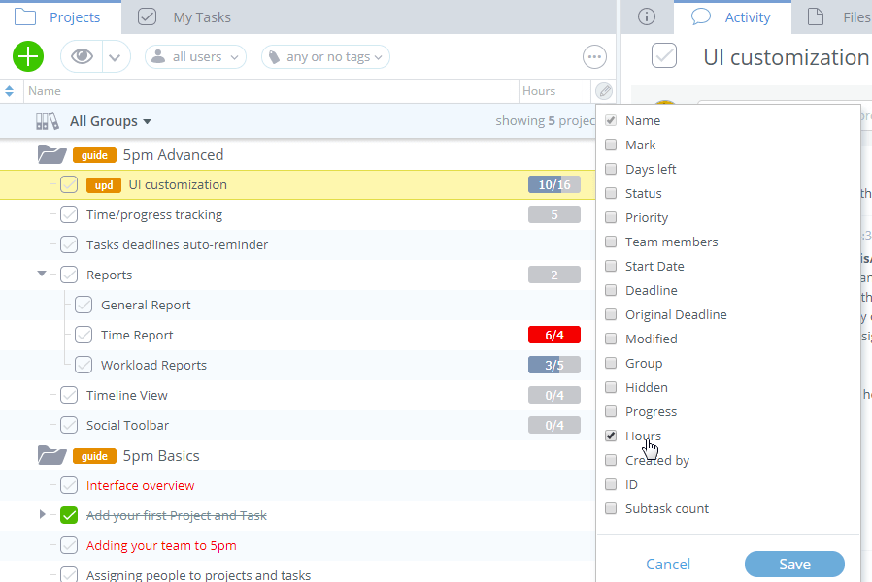Click the All Groups binders icon

coord(48,121)
